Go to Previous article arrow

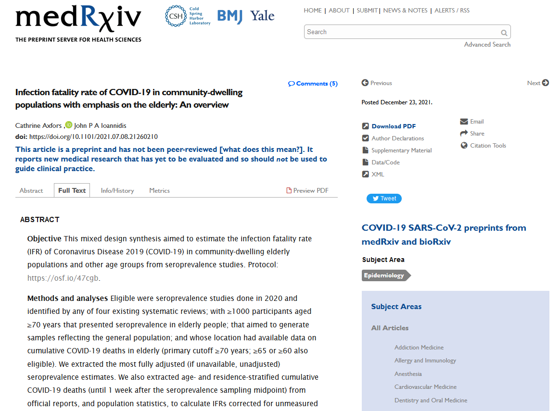pyautogui.click(x=365, y=83)
